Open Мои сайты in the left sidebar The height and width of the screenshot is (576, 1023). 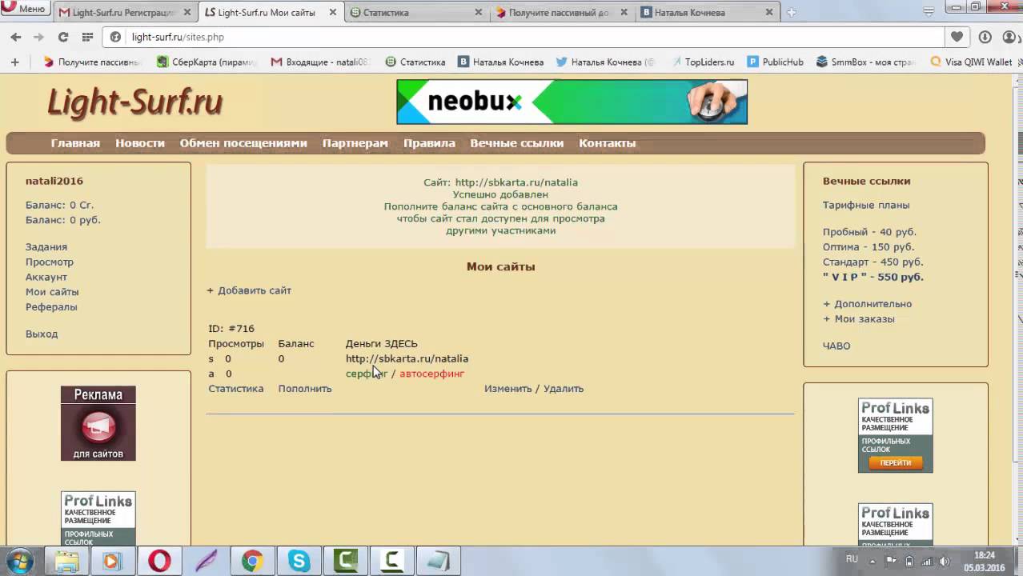52,292
